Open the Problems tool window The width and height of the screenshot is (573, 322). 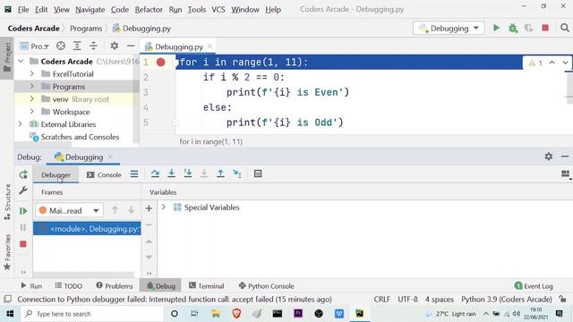click(115, 286)
